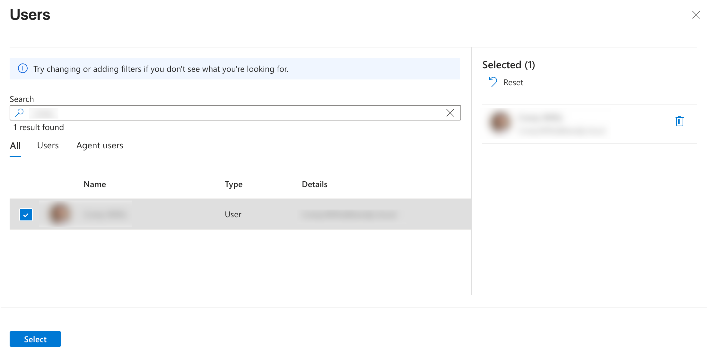The height and width of the screenshot is (355, 707).
Task: Clear the search box text
Action: point(450,113)
